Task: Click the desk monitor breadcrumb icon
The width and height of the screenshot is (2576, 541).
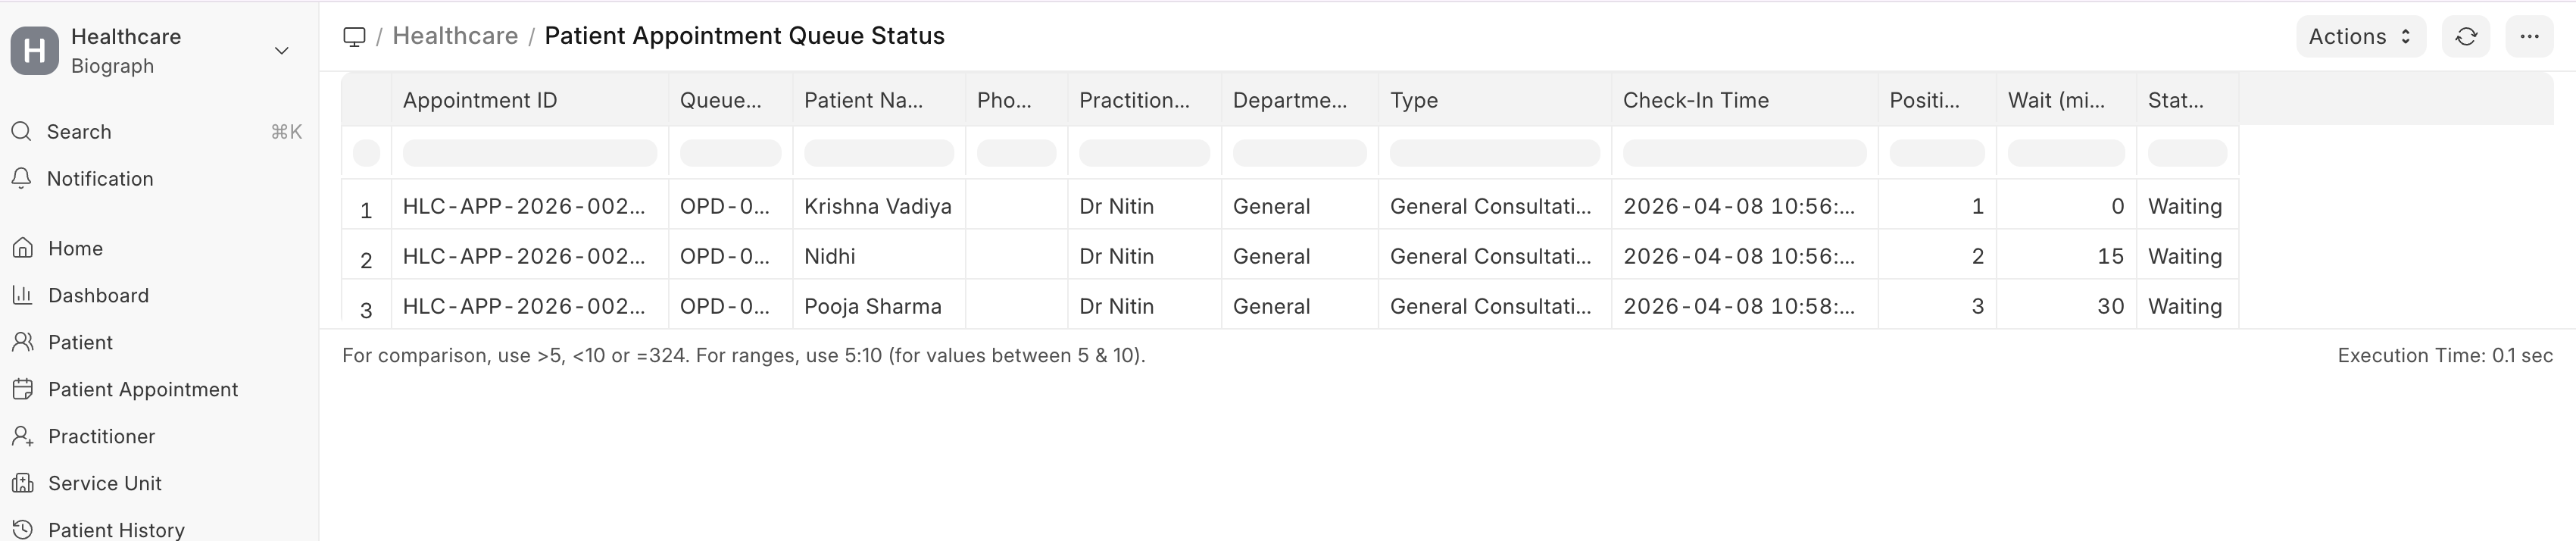Action: tap(354, 37)
